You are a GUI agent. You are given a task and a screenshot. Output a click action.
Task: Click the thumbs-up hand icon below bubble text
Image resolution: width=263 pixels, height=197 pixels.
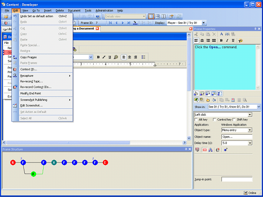pos(196,94)
